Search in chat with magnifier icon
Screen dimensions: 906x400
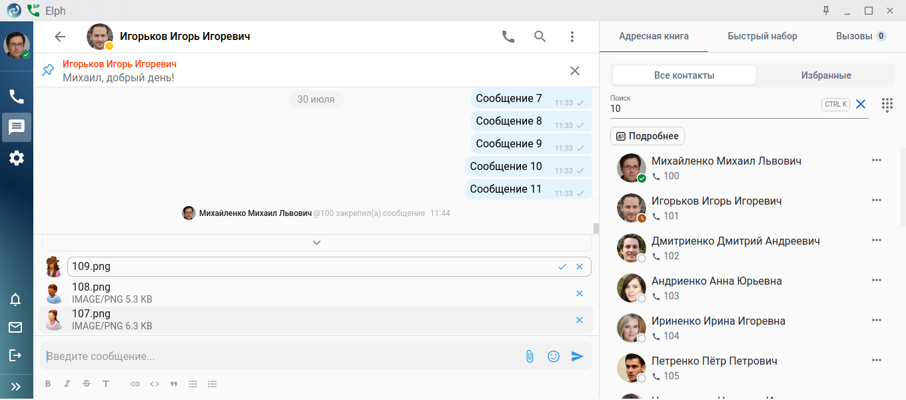540,37
